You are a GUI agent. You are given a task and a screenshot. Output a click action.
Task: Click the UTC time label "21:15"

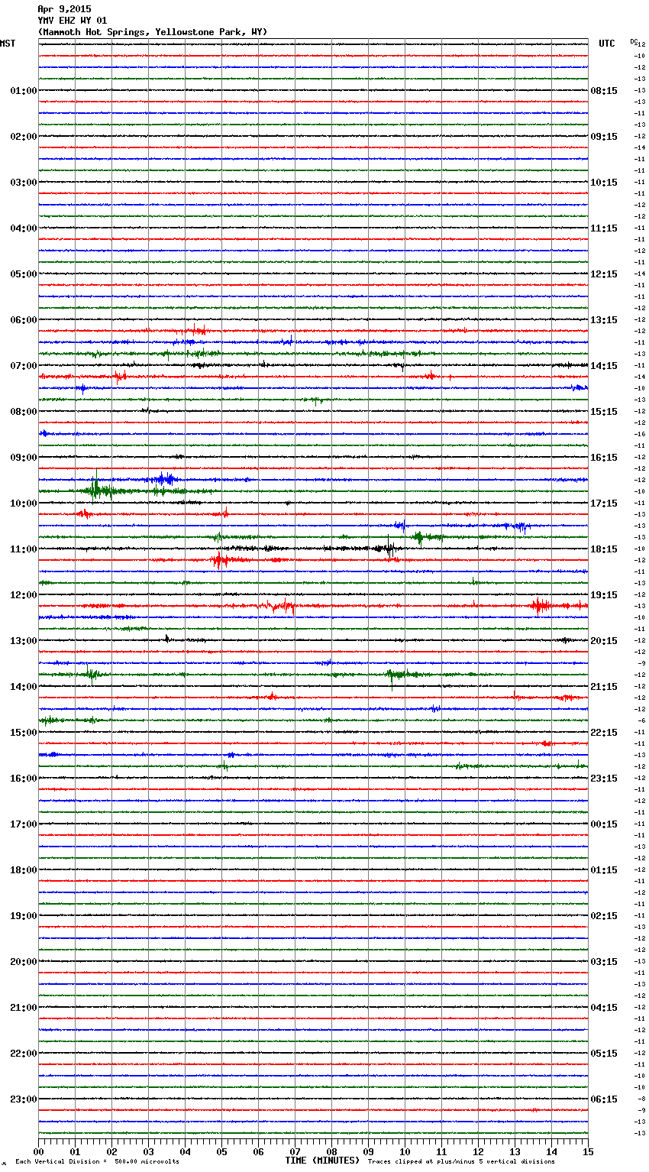pos(604,687)
